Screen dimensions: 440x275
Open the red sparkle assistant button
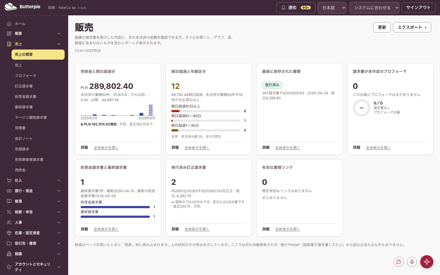pos(427,262)
